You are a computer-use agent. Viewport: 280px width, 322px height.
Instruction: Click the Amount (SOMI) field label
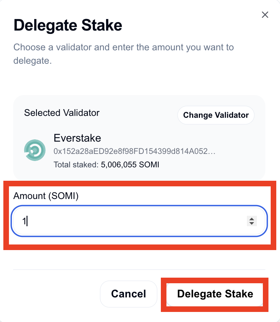[x=46, y=196]
